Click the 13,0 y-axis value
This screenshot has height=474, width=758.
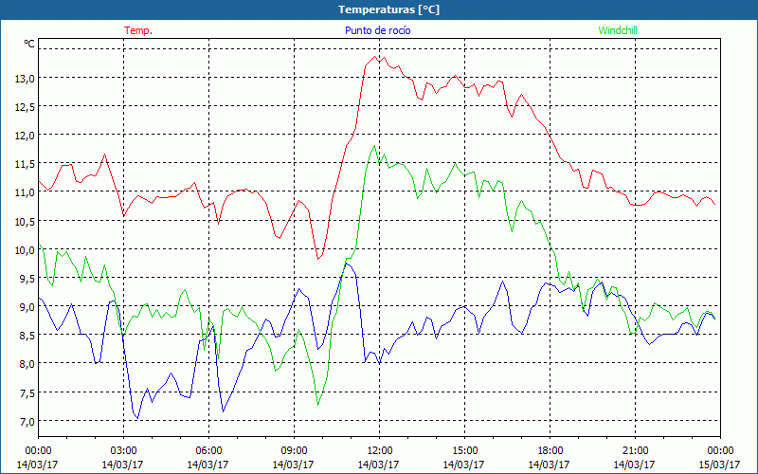pyautogui.click(x=25, y=79)
